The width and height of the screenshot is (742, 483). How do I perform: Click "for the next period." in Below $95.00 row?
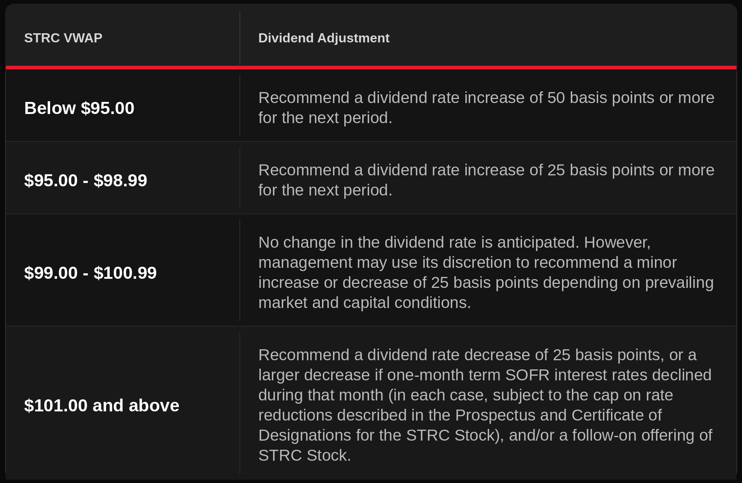[x=325, y=118]
